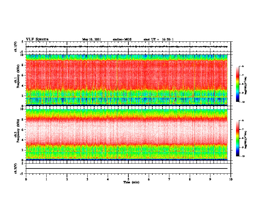Viewport: 260px width, 201px height.
Task: Click the ch.2 color bar log(PSD) label
Action: pyautogui.click(x=246, y=140)
